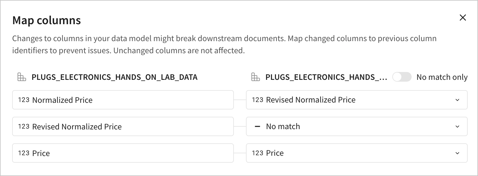This screenshot has height=176, width=478.
Task: Click the right truncated table icon
Action: (255, 77)
